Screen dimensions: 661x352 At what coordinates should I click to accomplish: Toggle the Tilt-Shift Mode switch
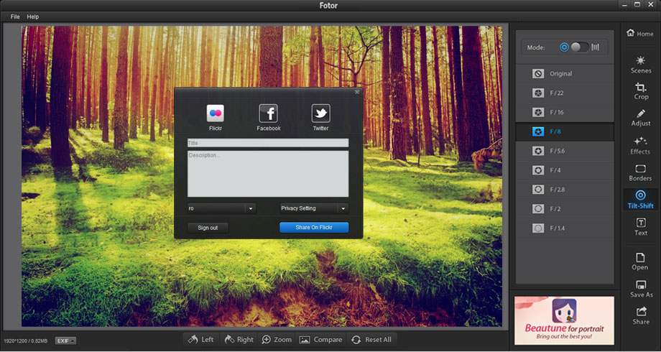click(579, 47)
